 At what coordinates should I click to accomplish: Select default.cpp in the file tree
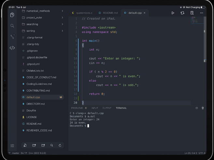(x=43, y=97)
